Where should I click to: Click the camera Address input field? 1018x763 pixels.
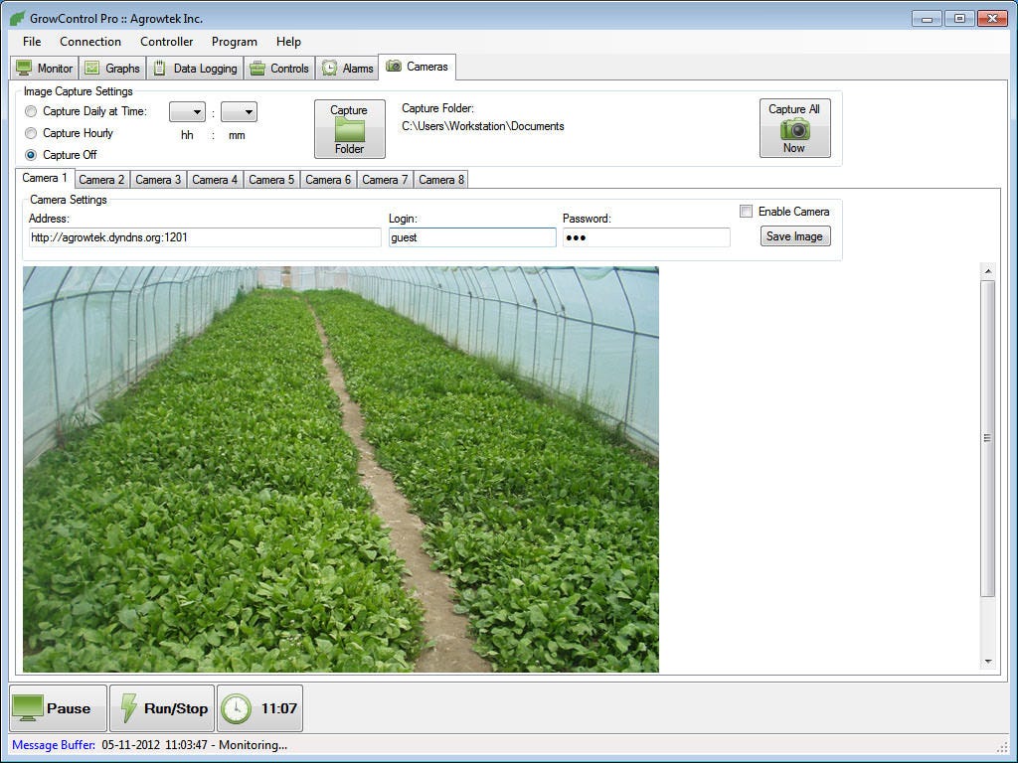pos(205,237)
